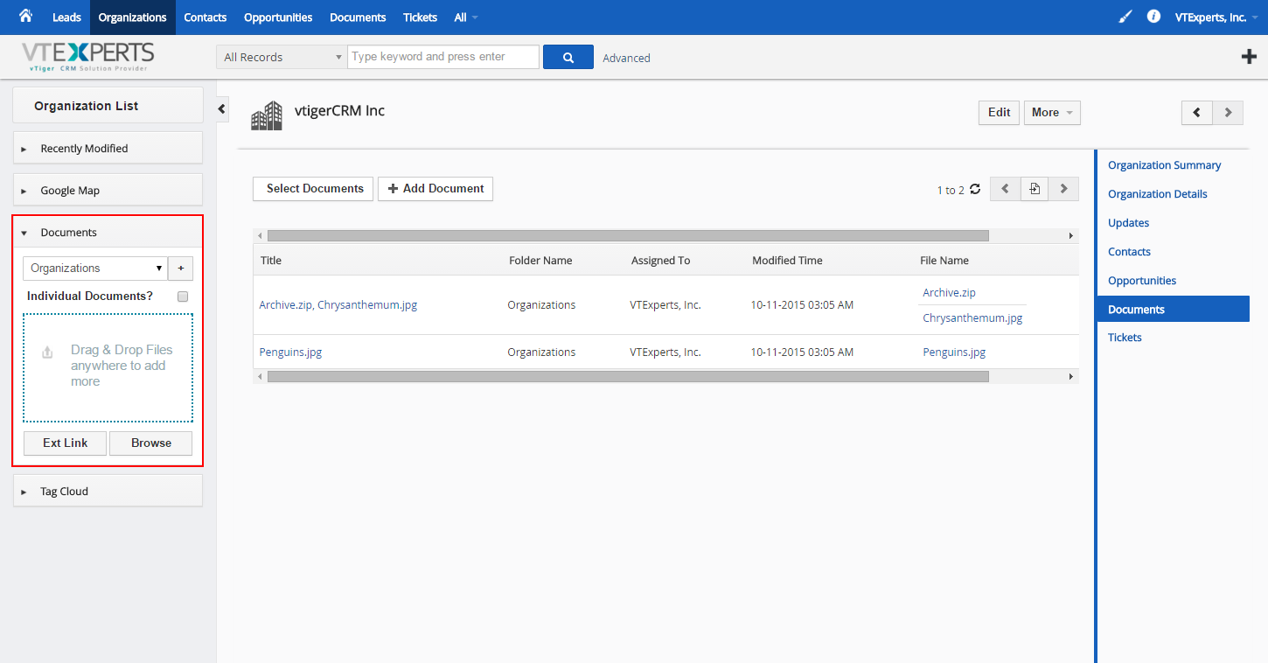
Task: Go to next documents page
Action: (x=1063, y=189)
